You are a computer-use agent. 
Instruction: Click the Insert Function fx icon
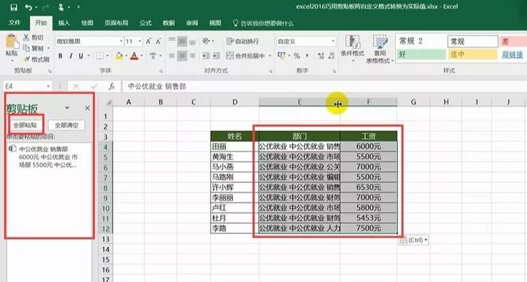(x=111, y=87)
